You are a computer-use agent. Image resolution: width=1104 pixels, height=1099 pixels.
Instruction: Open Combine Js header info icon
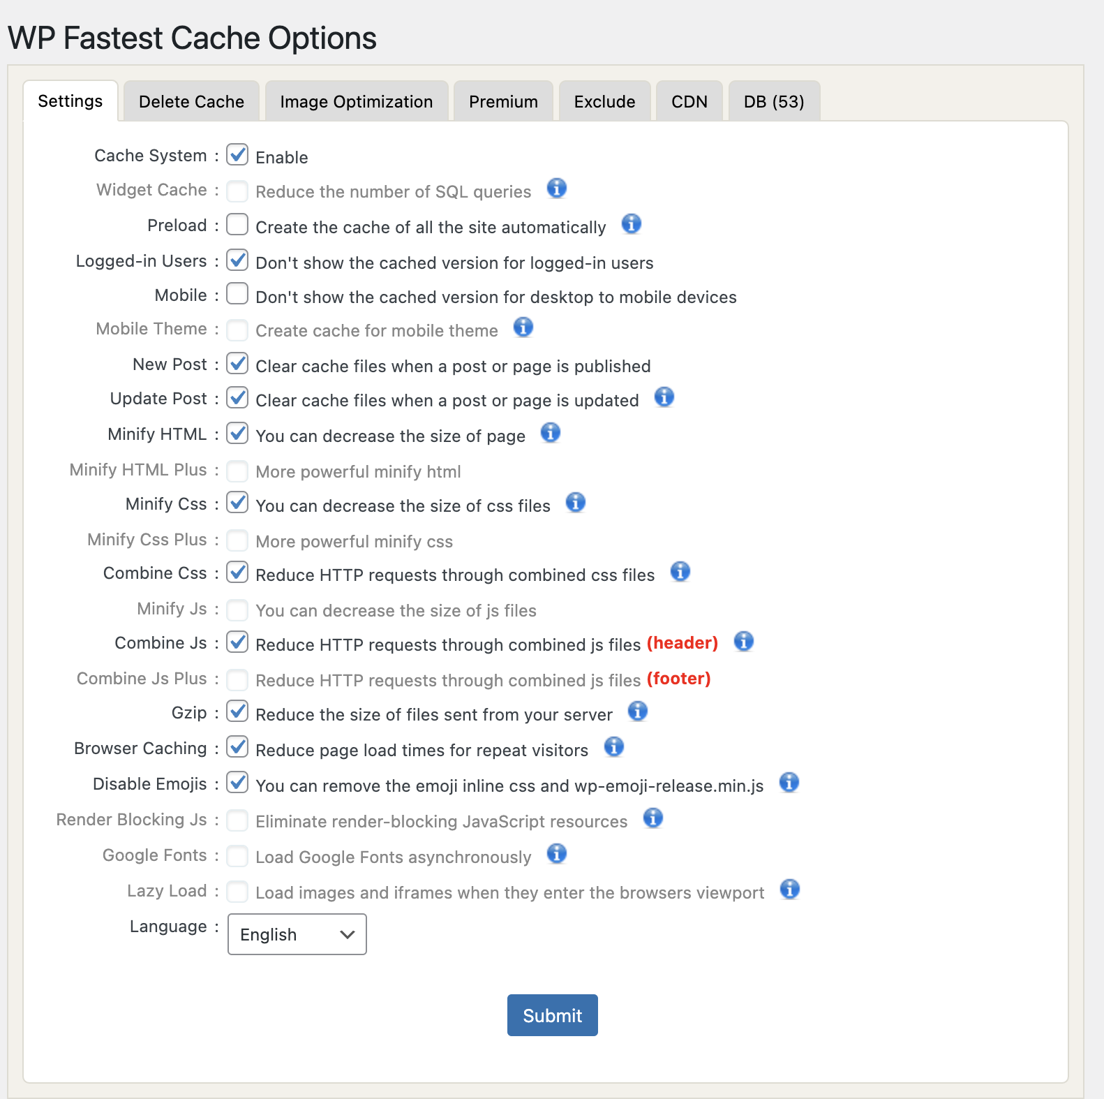tap(744, 642)
